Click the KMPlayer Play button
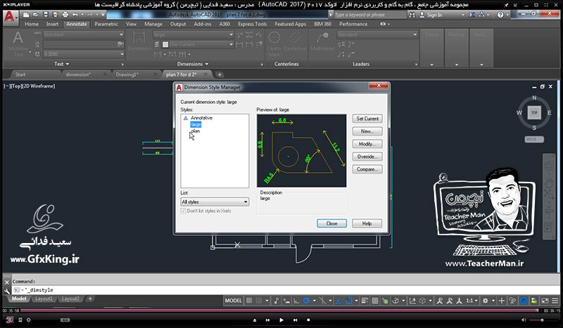This screenshot has height=328, width=563. coord(281,320)
